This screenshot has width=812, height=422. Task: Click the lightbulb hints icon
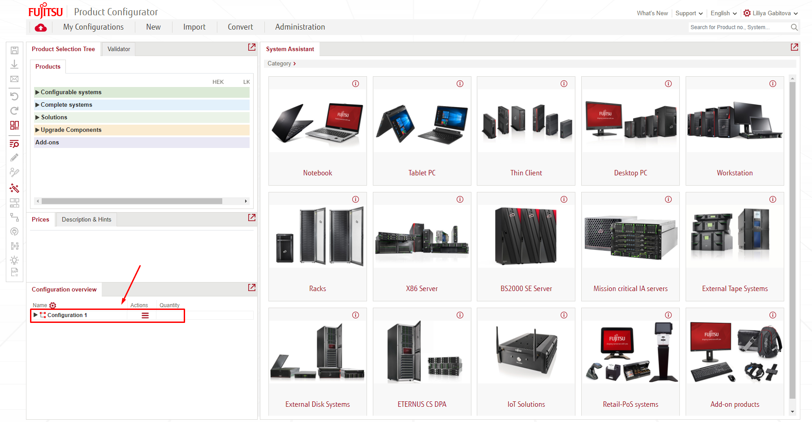[x=14, y=260]
